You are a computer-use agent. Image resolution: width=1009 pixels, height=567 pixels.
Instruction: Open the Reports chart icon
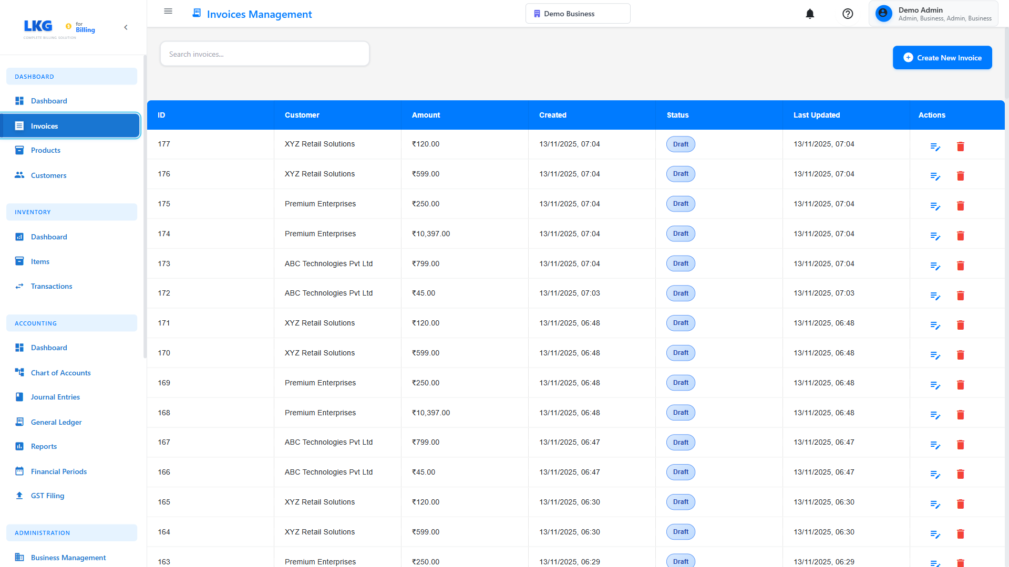pos(19,446)
